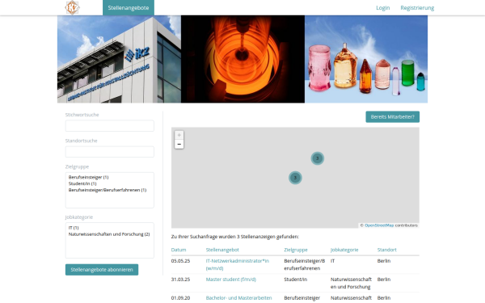Screen dimensions: 485x303
Task: Click the Stichwortsuche input field
Action: (x=109, y=126)
